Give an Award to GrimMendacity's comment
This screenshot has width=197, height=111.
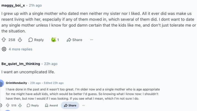pos(51,105)
